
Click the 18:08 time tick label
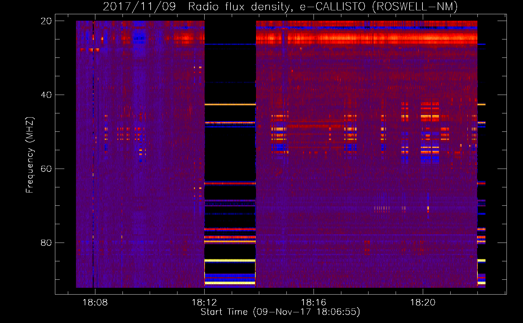click(x=95, y=303)
